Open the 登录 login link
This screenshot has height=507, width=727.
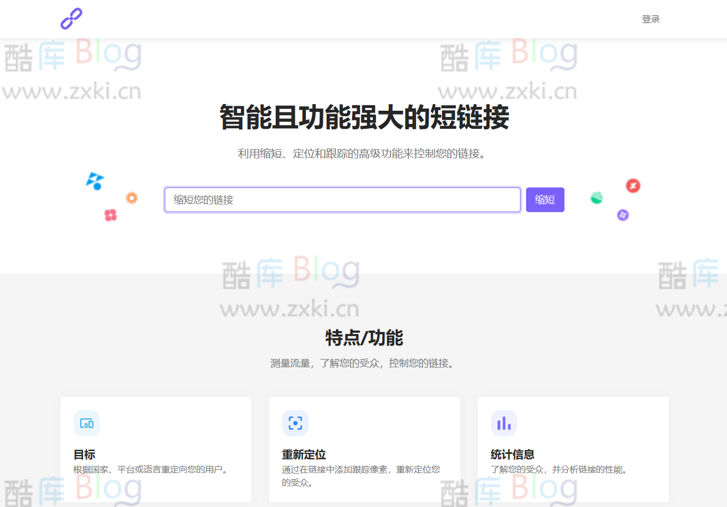point(651,19)
